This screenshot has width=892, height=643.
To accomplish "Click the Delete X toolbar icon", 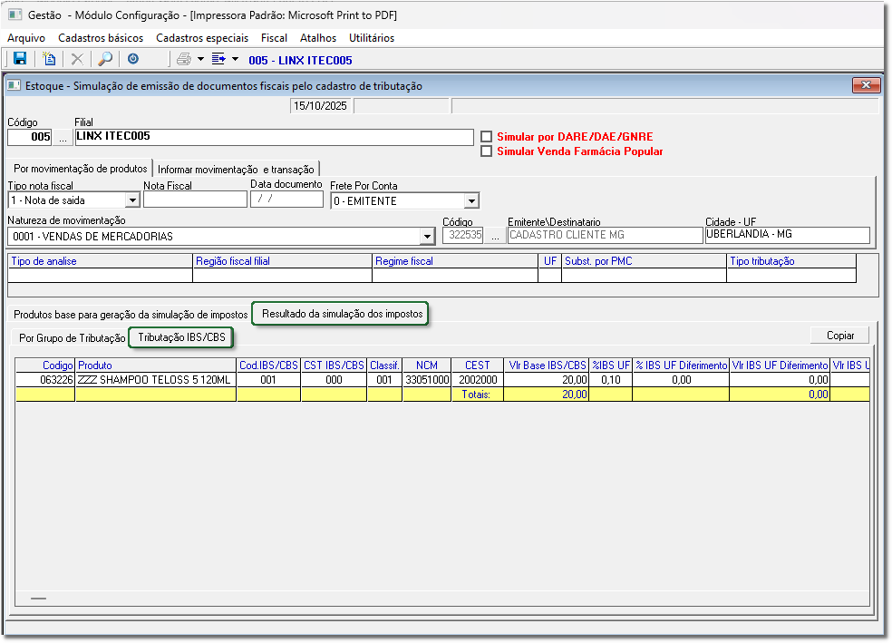I will [x=77, y=59].
